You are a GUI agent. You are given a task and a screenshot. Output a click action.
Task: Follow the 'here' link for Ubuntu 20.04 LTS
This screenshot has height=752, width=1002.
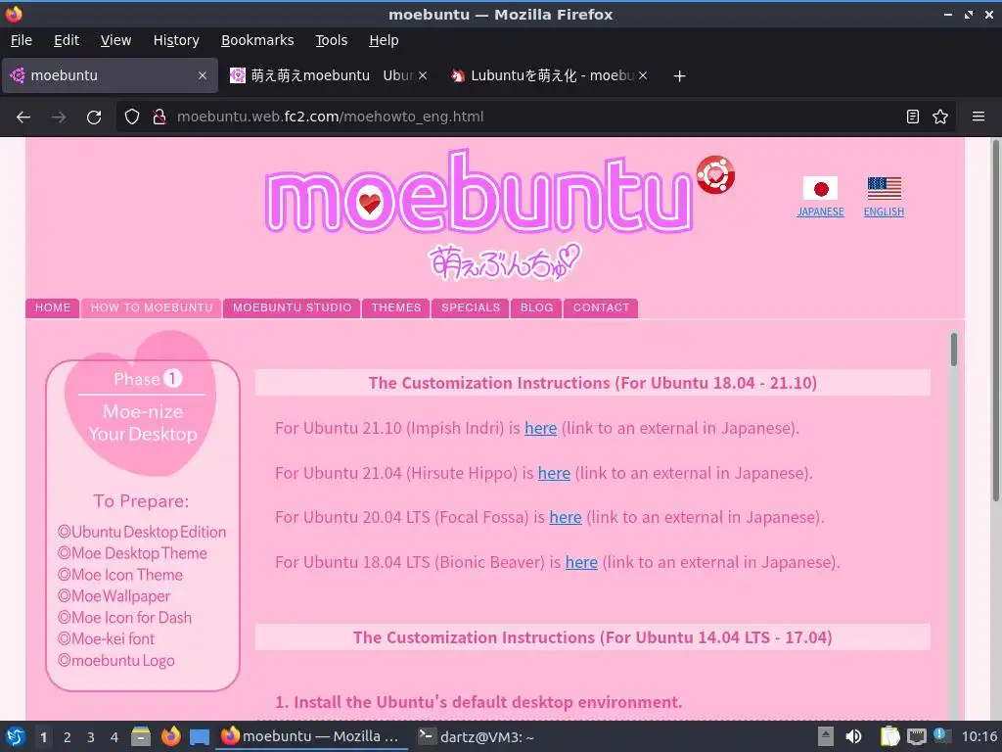pyautogui.click(x=566, y=517)
